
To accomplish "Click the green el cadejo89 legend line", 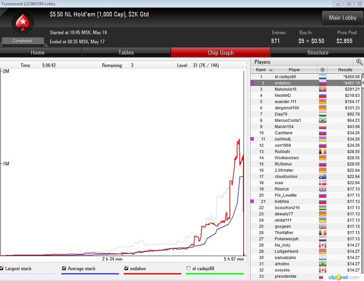I will pos(215,274).
